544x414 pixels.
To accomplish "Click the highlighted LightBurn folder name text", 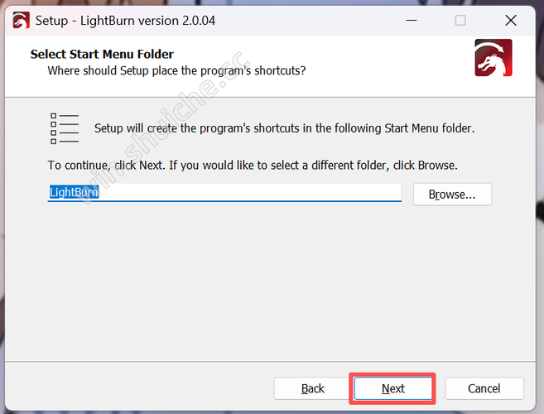I will click(74, 192).
